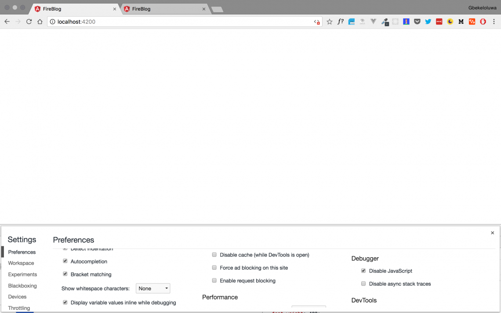
Task: Switch to Experiments settings section
Action: [x=22, y=274]
